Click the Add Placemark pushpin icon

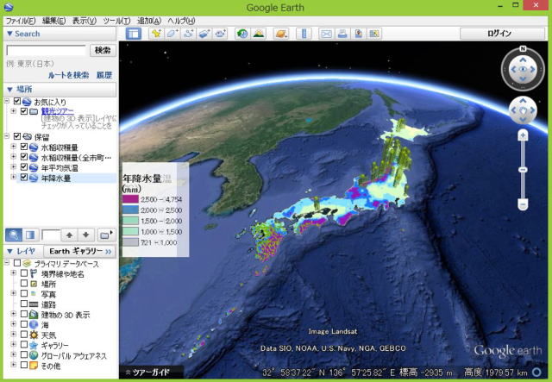point(156,34)
